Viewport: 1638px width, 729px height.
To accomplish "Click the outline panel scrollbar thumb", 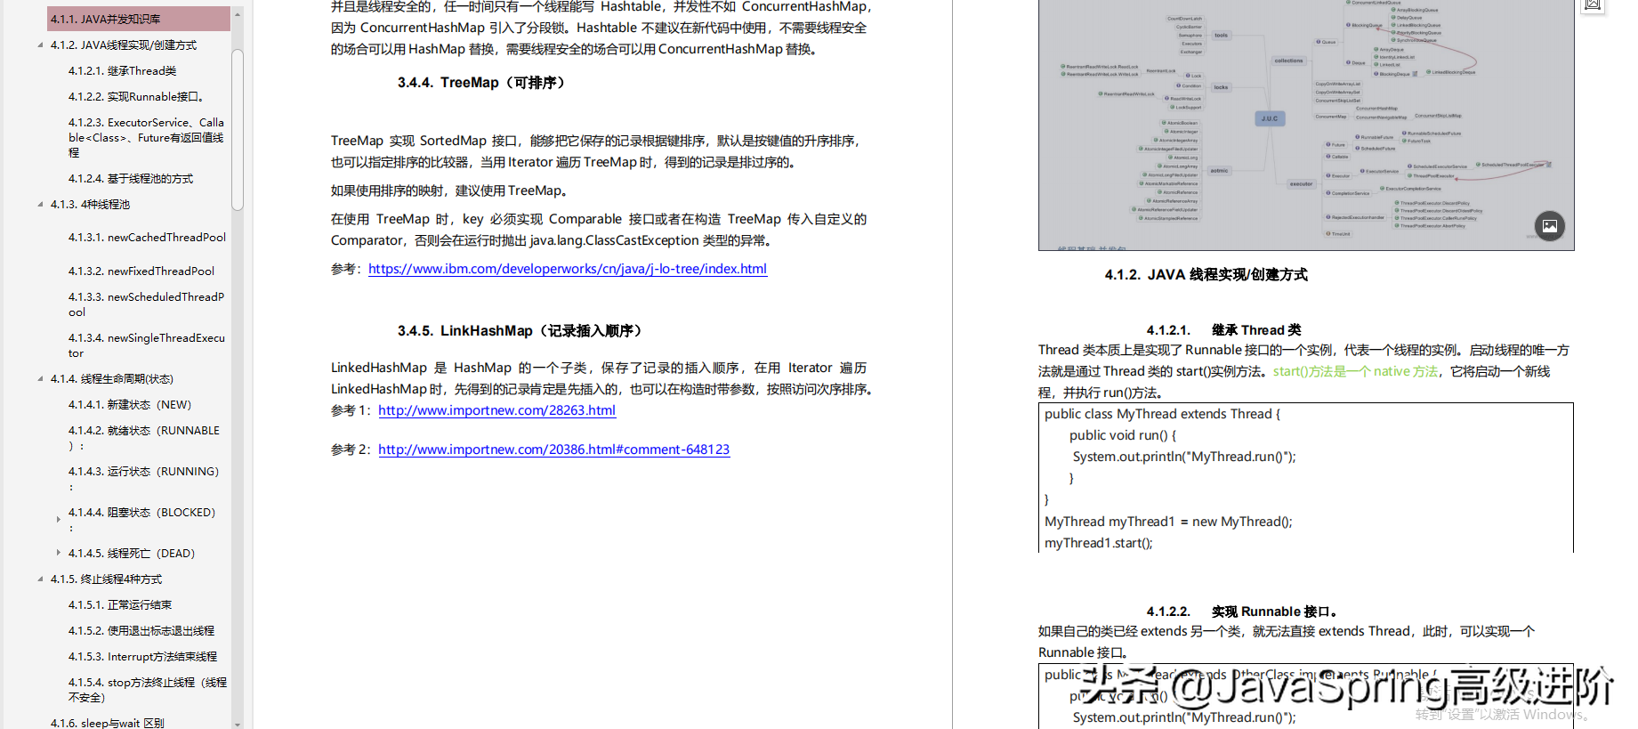I will (238, 130).
